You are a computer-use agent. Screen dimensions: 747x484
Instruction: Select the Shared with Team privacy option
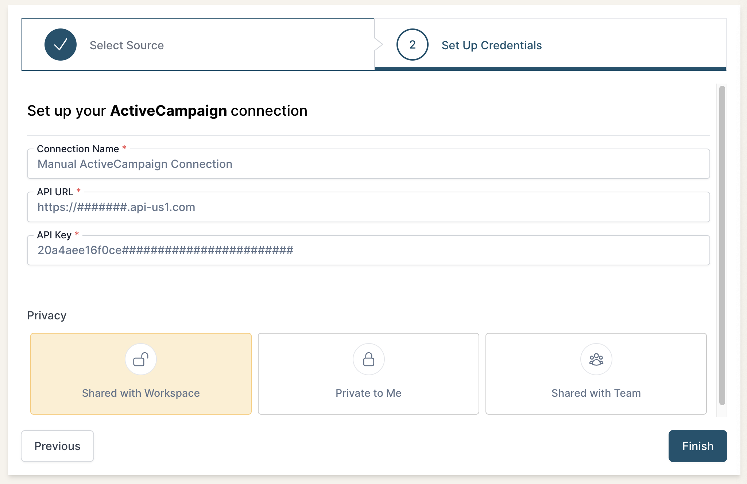click(x=596, y=374)
